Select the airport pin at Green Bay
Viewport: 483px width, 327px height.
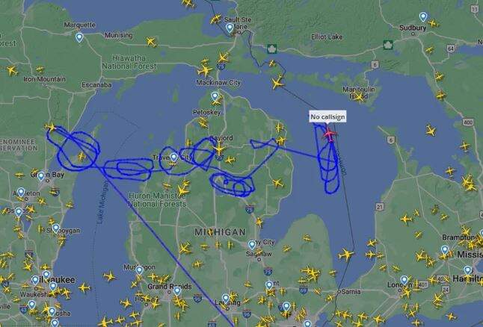click(x=41, y=176)
